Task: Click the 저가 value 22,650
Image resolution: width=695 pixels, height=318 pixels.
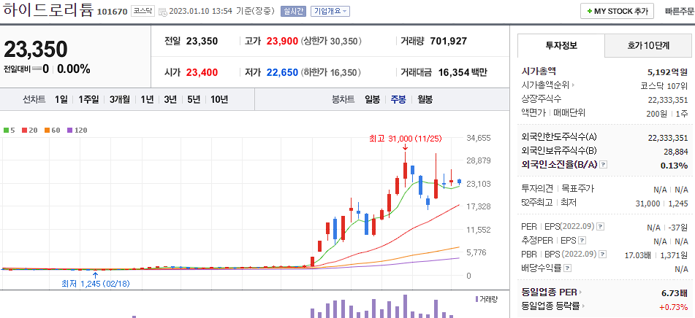Action: [x=282, y=72]
